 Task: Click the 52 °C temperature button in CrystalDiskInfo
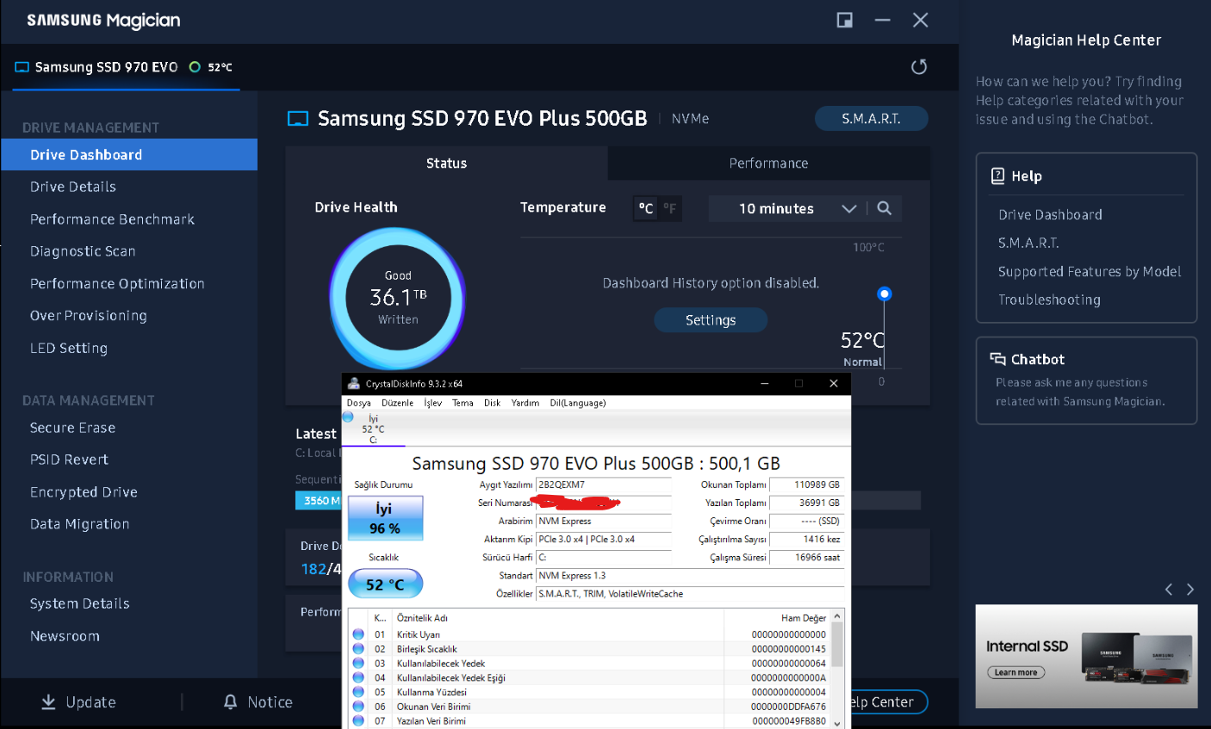click(x=385, y=584)
